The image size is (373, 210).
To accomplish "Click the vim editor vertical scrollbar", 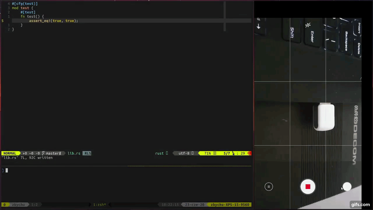I will pyautogui.click(x=225, y=16).
